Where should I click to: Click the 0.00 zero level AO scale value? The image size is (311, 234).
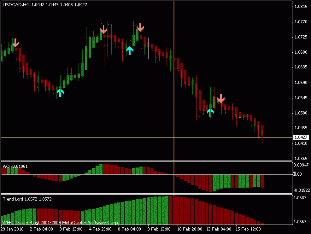[298, 174]
